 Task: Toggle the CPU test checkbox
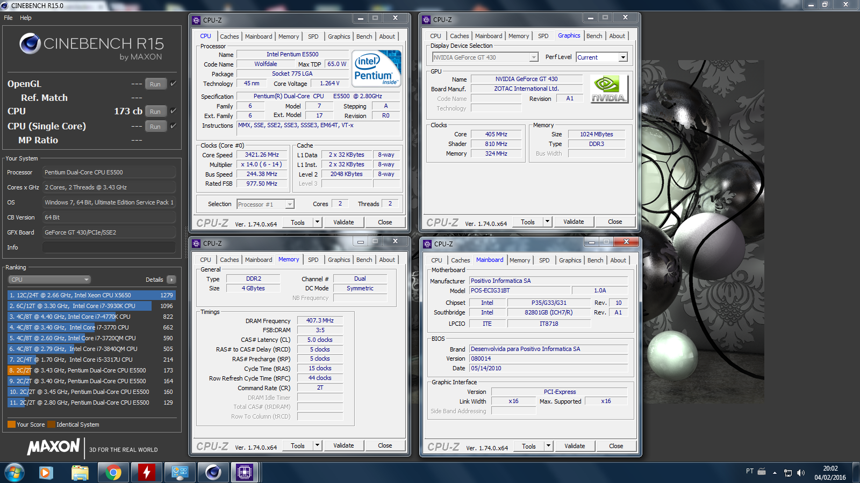point(173,111)
